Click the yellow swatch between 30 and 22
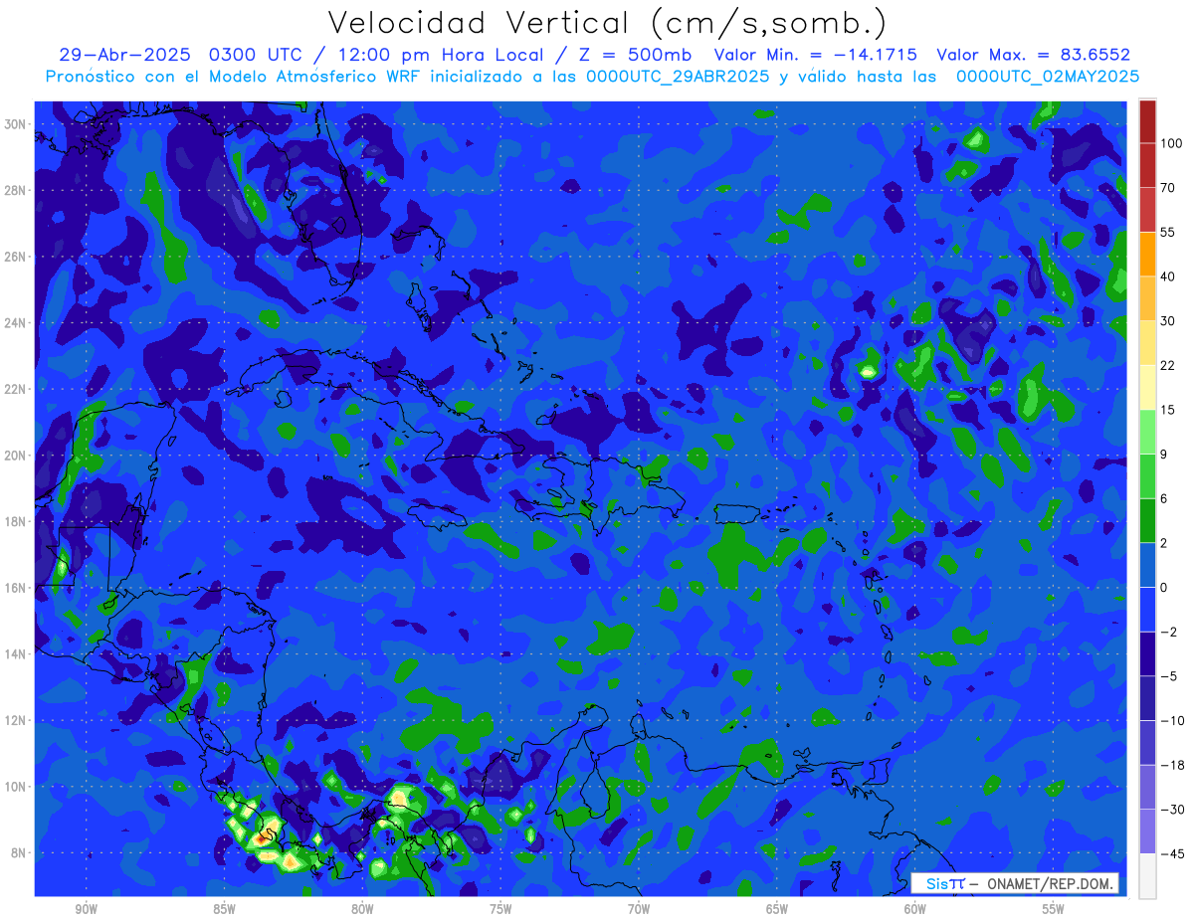The width and height of the screenshot is (1194, 922). (1147, 342)
